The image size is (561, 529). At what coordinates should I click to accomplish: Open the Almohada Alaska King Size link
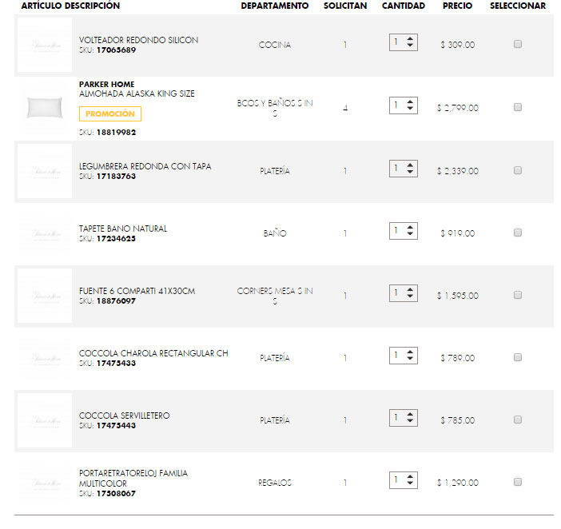pyautogui.click(x=137, y=94)
